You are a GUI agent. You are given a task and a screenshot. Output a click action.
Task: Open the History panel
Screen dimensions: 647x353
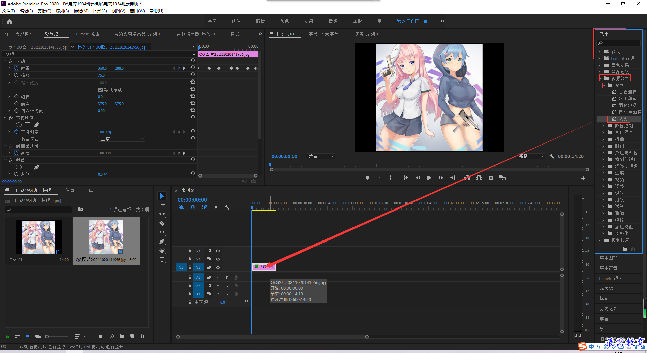[608, 309]
